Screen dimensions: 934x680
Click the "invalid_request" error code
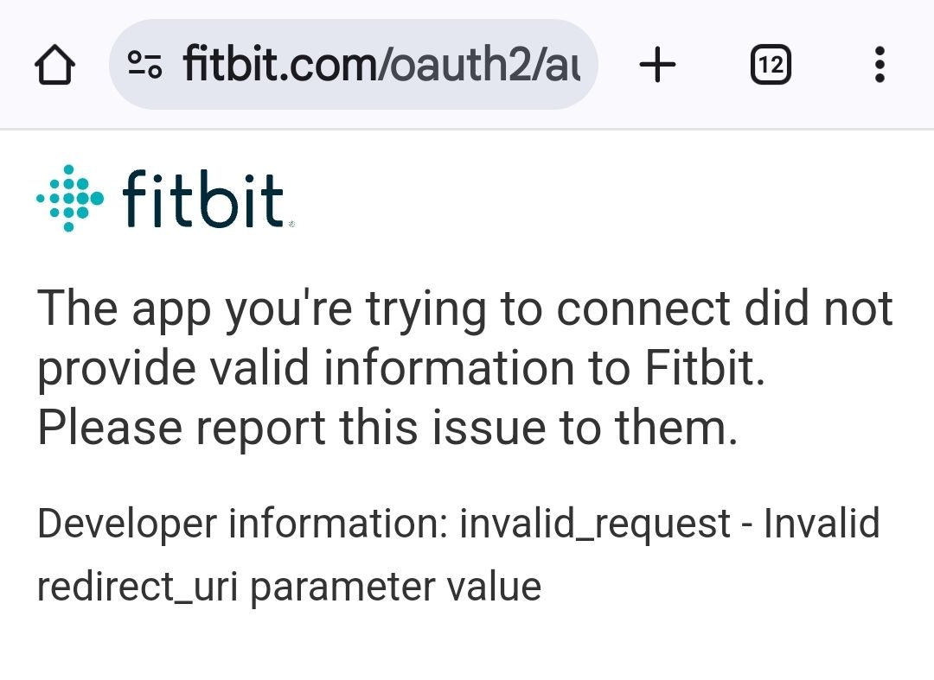pyautogui.click(x=595, y=524)
